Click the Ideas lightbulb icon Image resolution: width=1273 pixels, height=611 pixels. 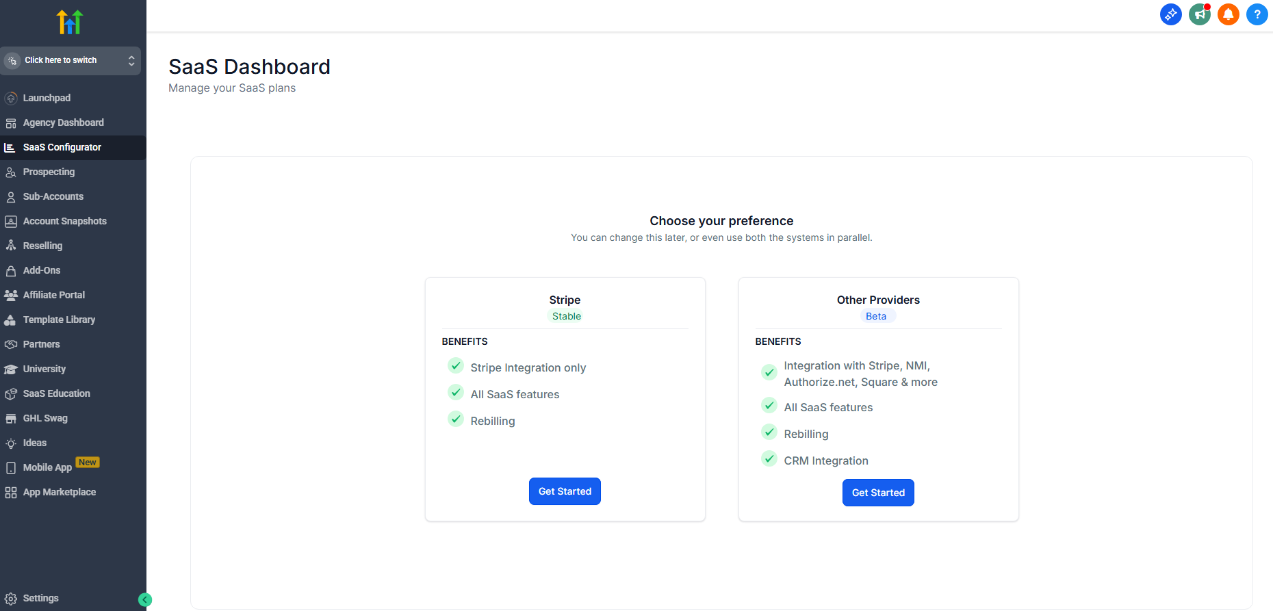click(x=11, y=443)
